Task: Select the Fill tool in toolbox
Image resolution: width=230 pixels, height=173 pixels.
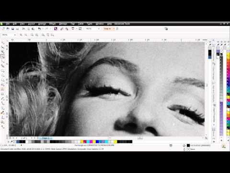Action: click(x=3, y=122)
